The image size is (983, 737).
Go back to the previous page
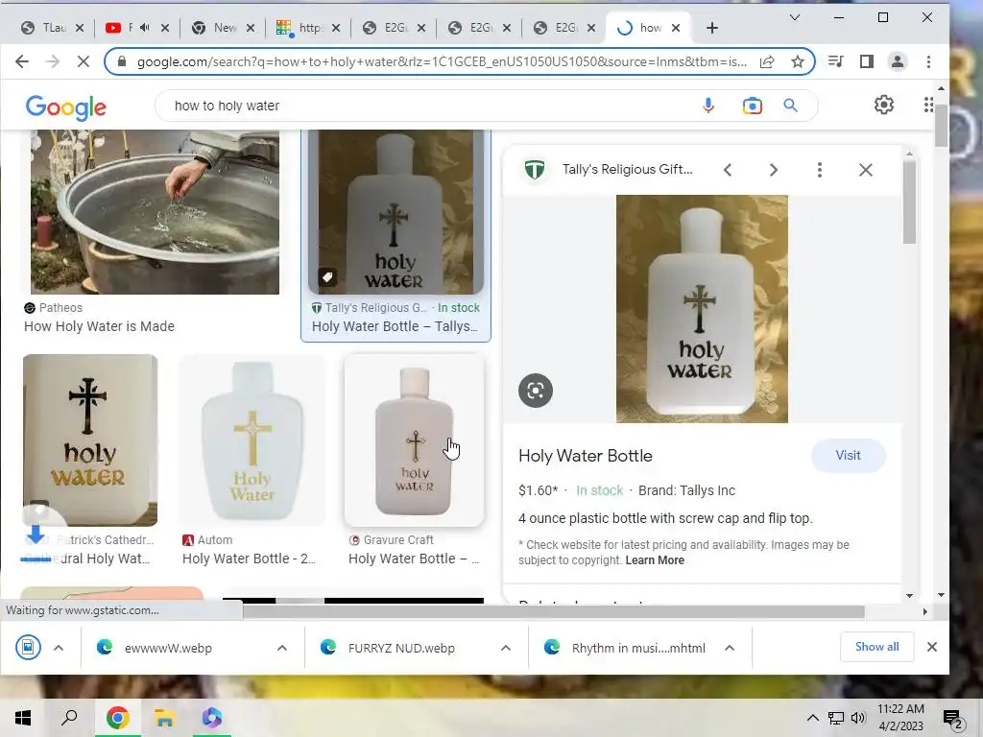coord(22,61)
